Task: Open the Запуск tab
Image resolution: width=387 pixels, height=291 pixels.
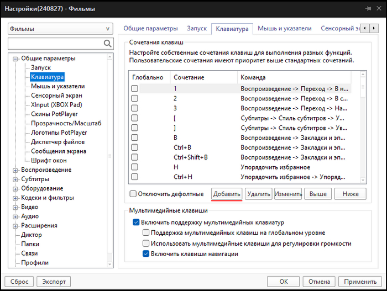Action: [197, 29]
